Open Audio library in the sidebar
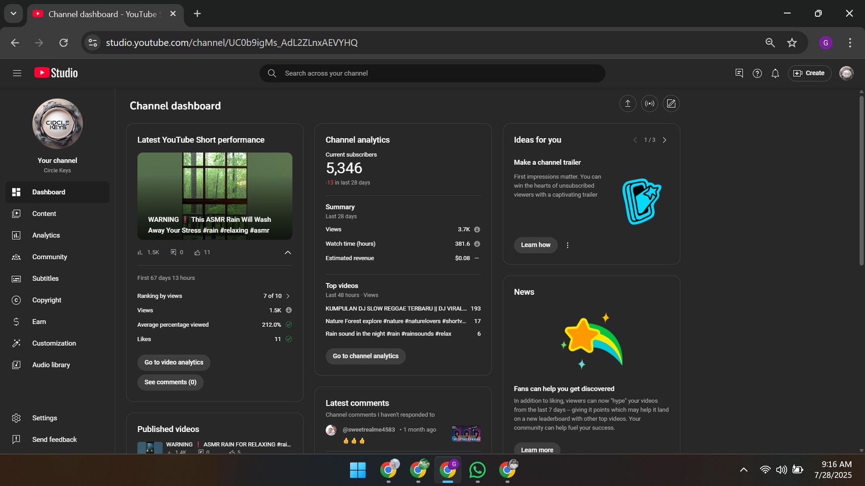Viewport: 865px width, 486px height. (57, 365)
